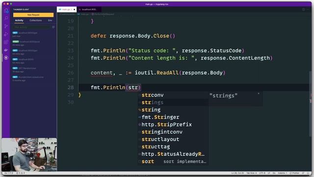Viewport: 314px width, 177px height.
Task: Choose stringintconv suggestion
Action: (173, 132)
